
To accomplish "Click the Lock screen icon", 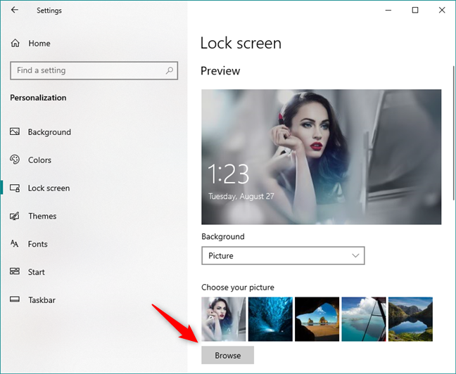I will pos(15,188).
